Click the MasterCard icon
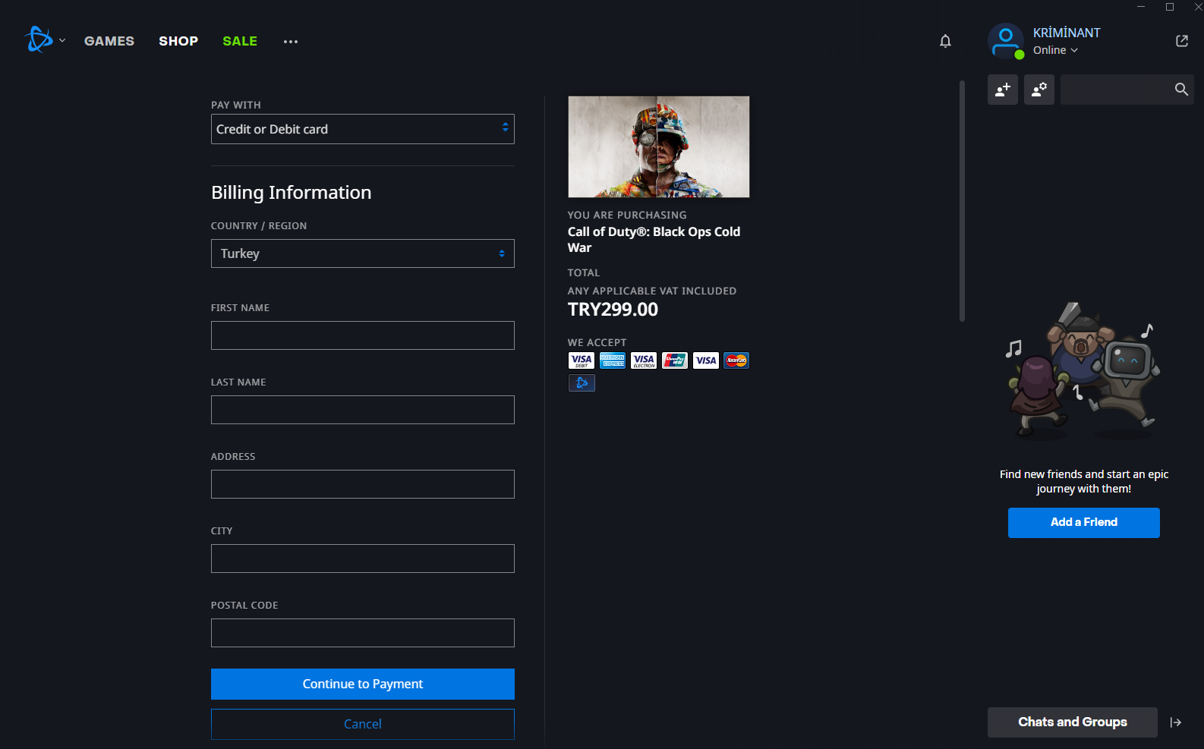This screenshot has width=1204, height=749. 736,360
